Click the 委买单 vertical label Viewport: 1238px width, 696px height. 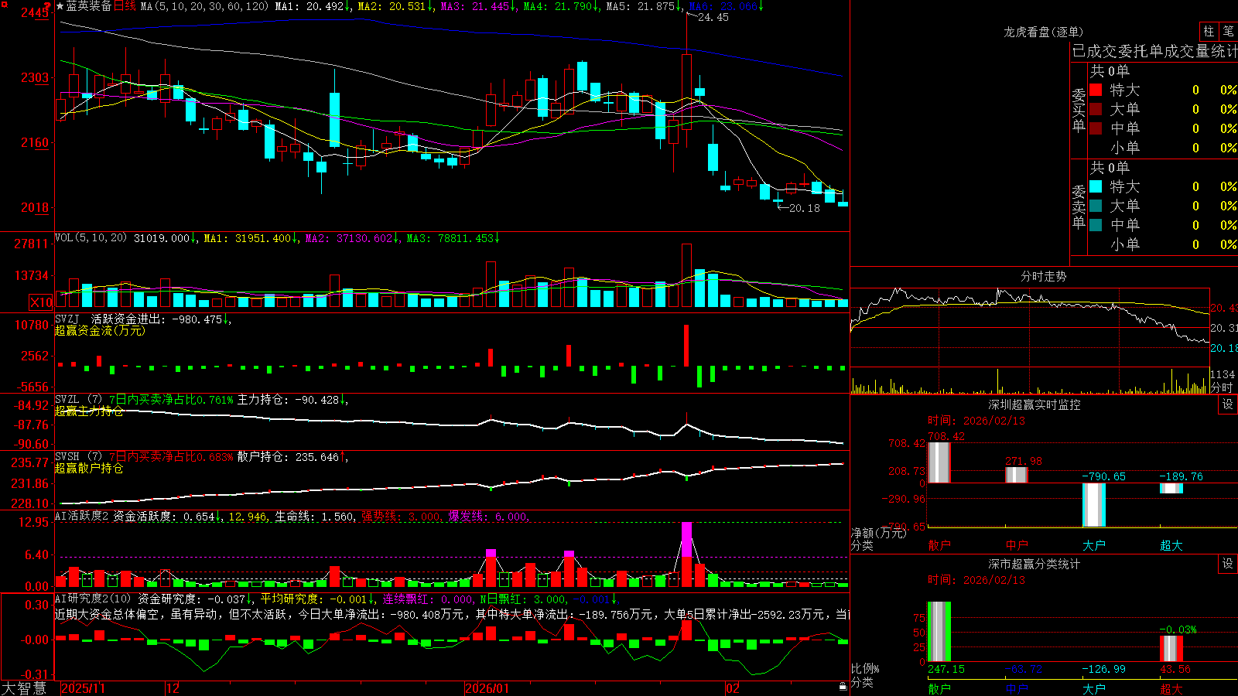(1079, 110)
